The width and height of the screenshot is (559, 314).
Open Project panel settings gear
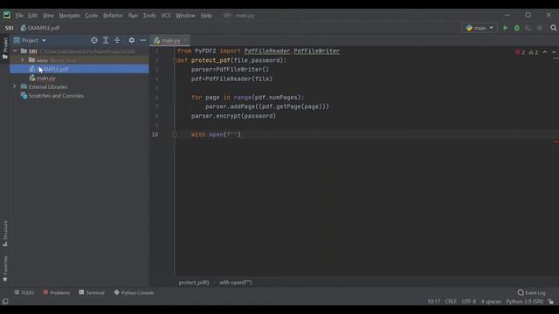132,41
